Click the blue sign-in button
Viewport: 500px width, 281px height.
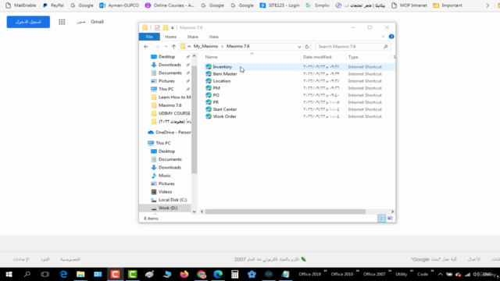pyautogui.click(x=28, y=22)
